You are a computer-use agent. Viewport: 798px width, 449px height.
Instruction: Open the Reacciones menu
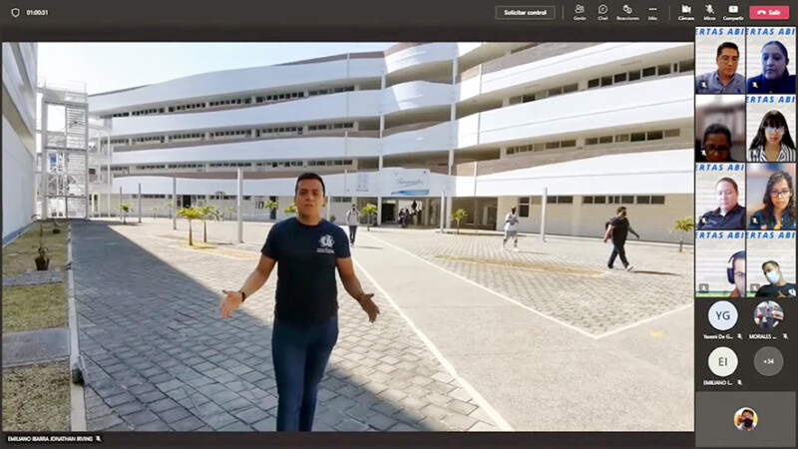(x=627, y=12)
